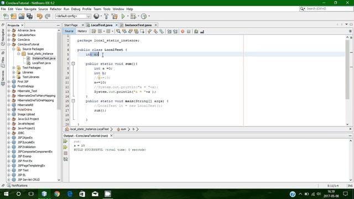The height and width of the screenshot is (199, 354).
Task: Click the editor vertical scrollbar
Action: pyautogui.click(x=347, y=70)
